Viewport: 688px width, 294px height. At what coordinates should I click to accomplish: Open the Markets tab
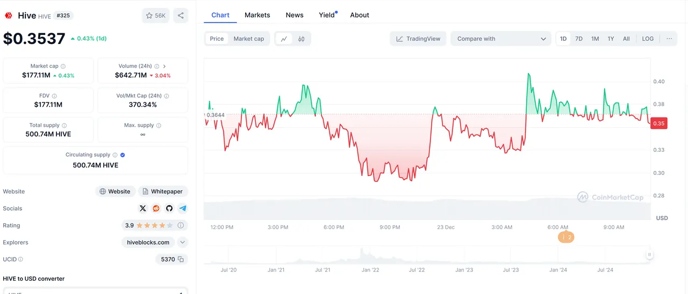[x=257, y=15]
